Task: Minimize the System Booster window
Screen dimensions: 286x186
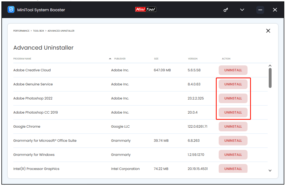Action: tap(260, 10)
